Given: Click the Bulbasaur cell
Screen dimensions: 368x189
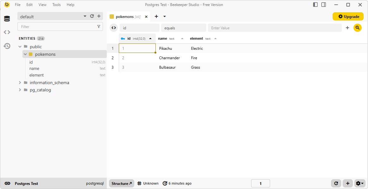Looking at the screenshot, I should coord(172,67).
